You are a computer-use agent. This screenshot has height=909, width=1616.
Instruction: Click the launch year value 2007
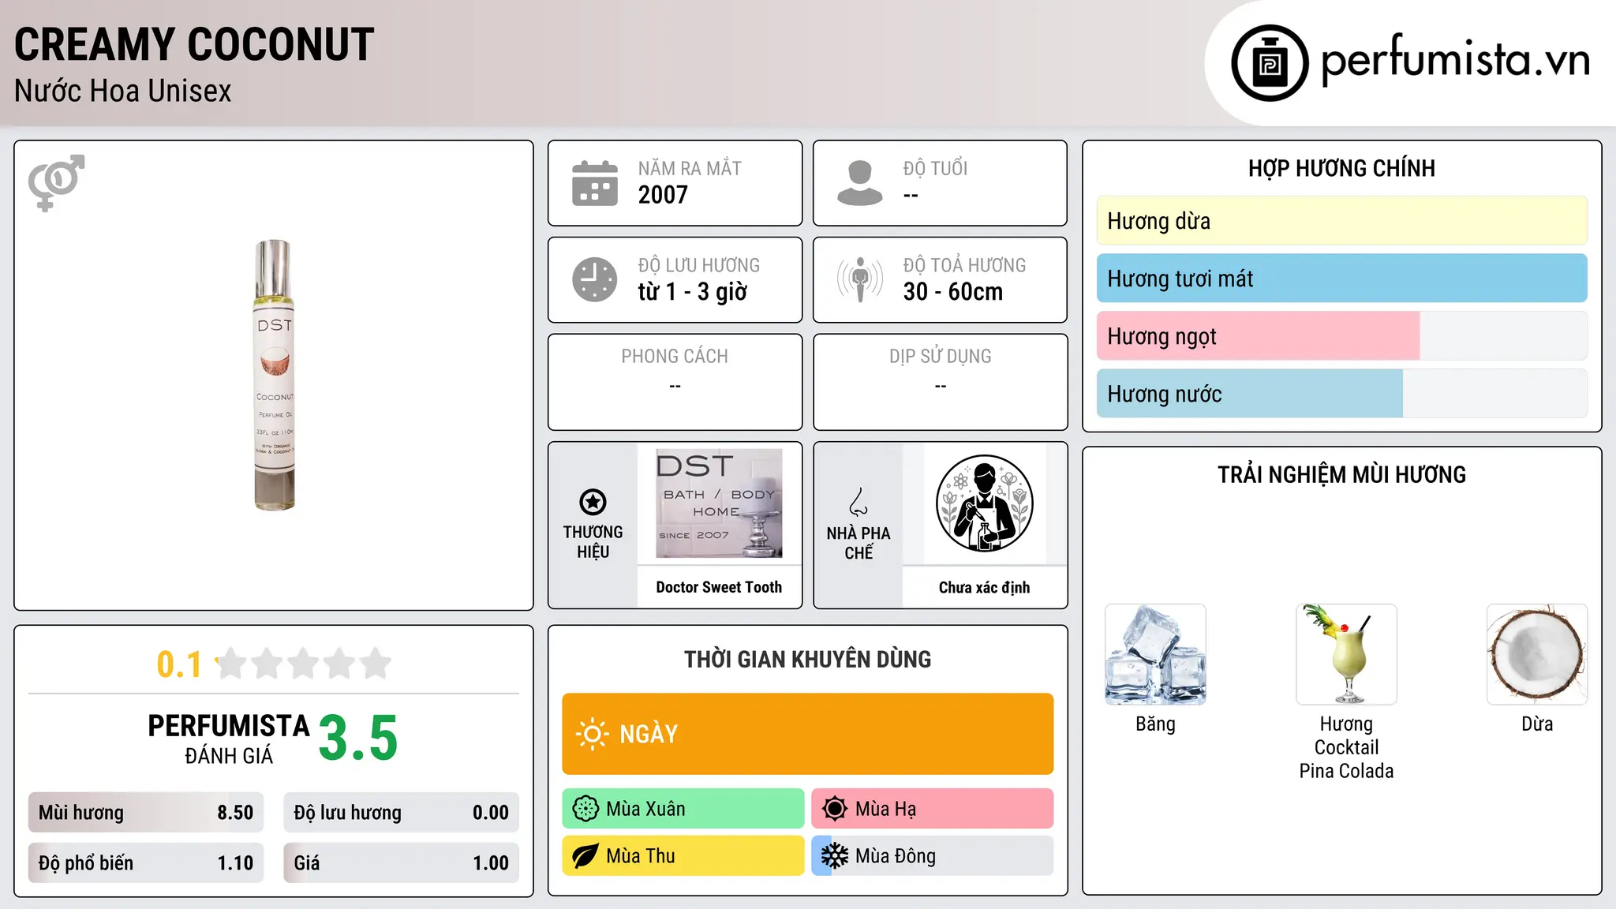pos(663,195)
